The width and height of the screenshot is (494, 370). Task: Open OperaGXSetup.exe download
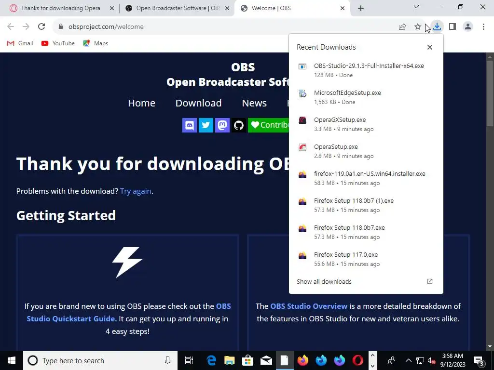(x=366, y=124)
